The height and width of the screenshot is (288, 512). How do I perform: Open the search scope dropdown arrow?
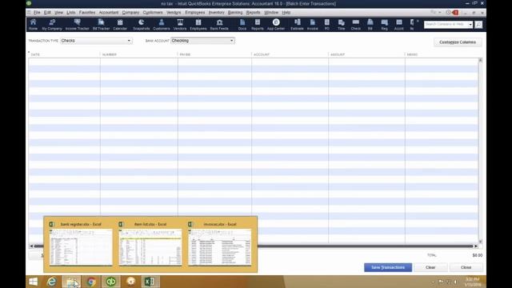click(470, 25)
